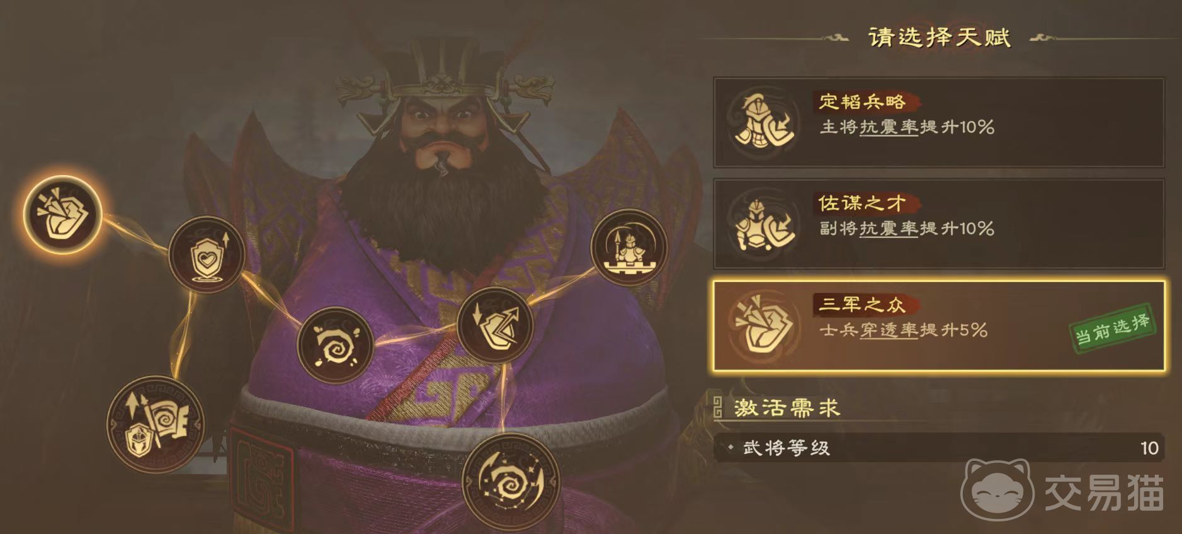Click the bottom starry swirl talent node
This screenshot has height=534, width=1182.
tap(510, 482)
